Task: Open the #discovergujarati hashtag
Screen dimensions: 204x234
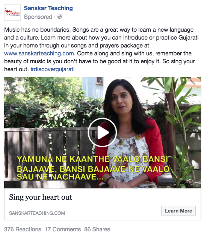Action: coord(53,69)
